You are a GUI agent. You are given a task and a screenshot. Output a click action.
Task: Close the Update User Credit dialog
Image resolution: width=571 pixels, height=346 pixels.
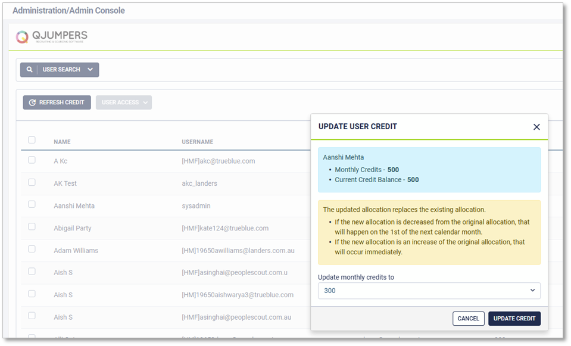pyautogui.click(x=536, y=127)
